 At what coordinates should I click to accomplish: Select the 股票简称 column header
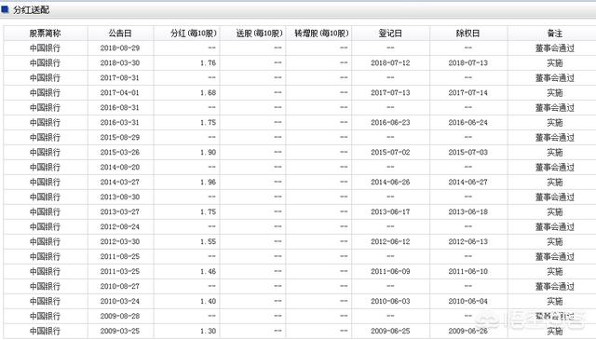pyautogui.click(x=46, y=34)
